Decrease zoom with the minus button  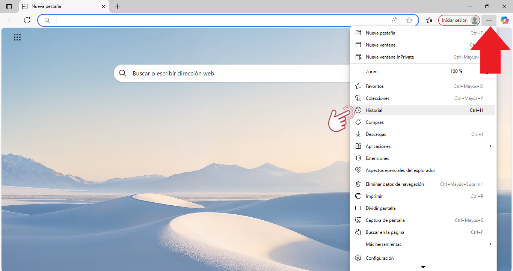point(441,71)
